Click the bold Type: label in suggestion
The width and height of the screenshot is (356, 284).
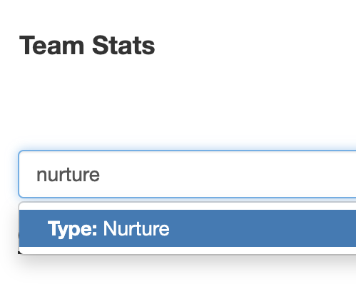click(x=72, y=229)
